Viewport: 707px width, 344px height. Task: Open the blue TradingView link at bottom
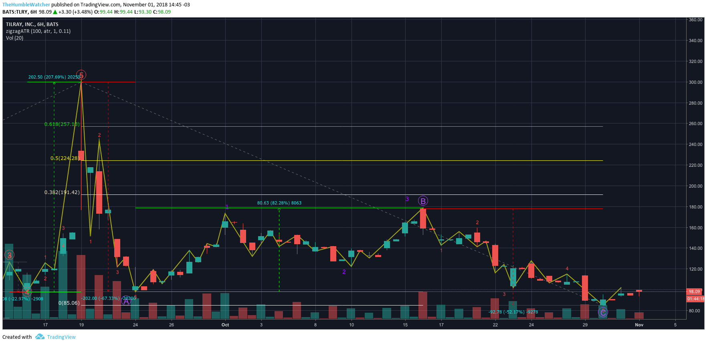point(61,337)
